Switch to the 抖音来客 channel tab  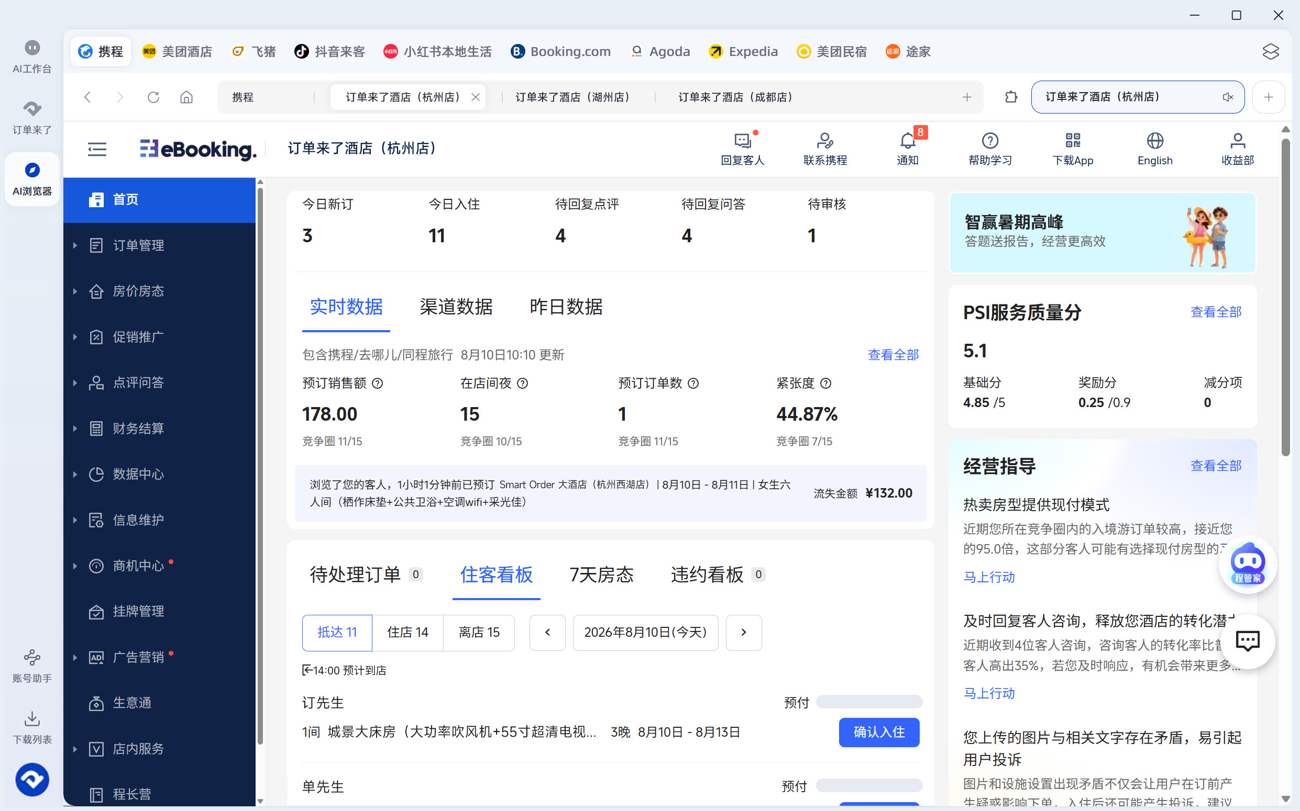tap(329, 51)
